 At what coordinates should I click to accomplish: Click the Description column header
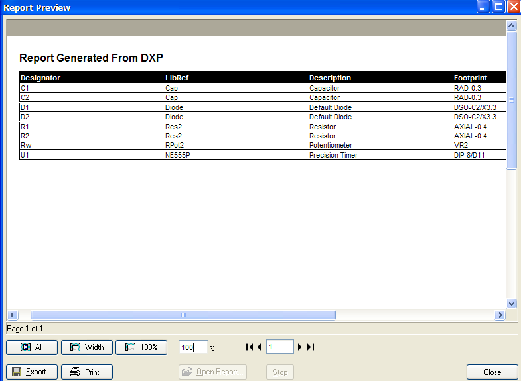click(330, 78)
